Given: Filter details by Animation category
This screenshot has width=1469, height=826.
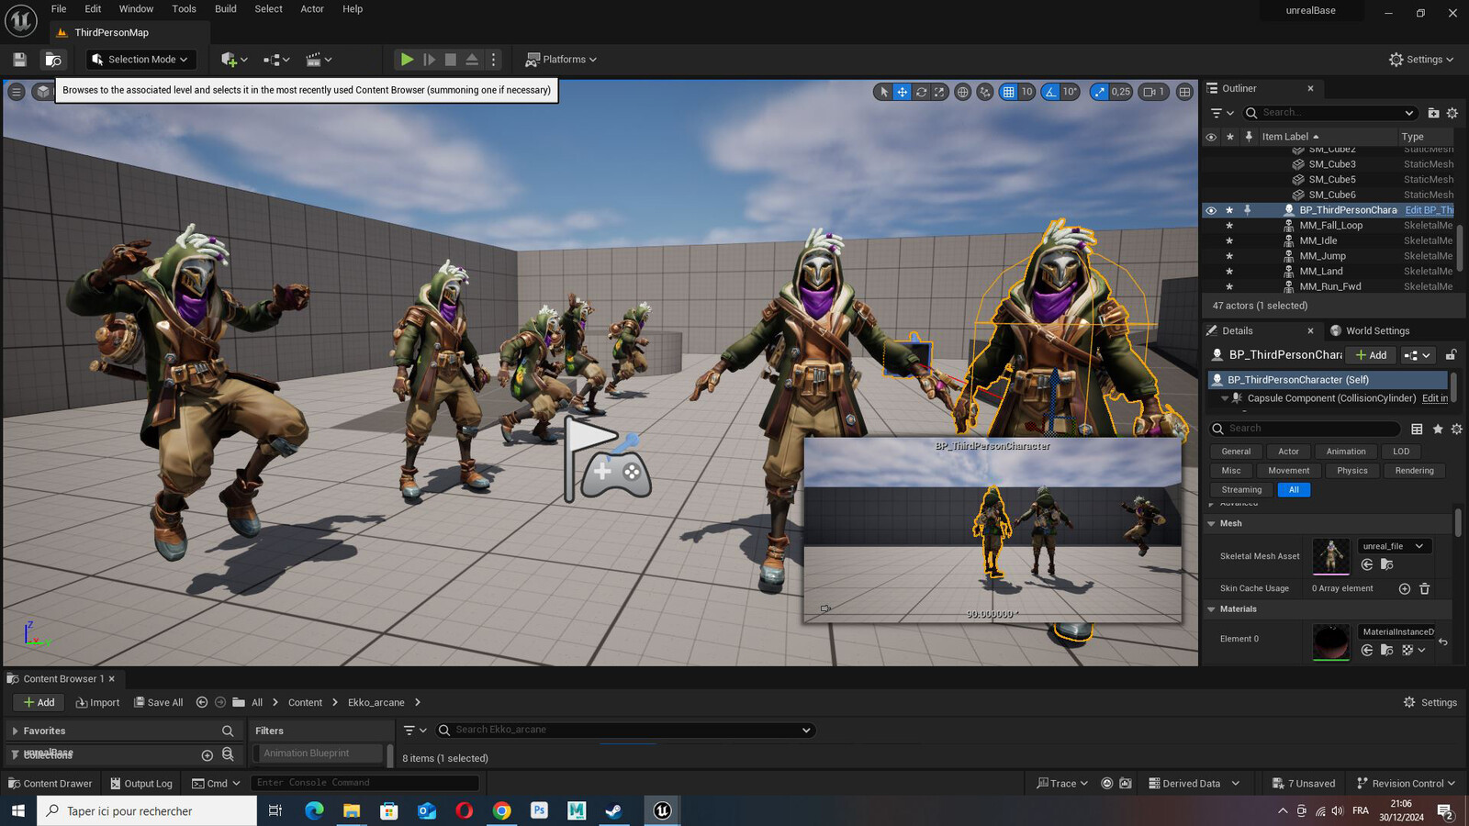Looking at the screenshot, I should pyautogui.click(x=1345, y=452).
